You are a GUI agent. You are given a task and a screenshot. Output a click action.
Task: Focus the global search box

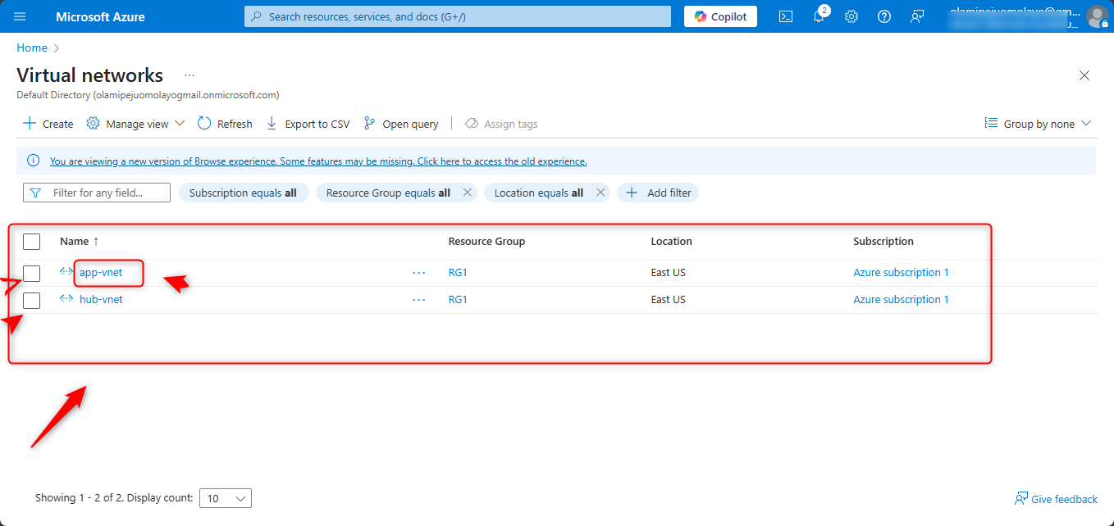click(458, 16)
